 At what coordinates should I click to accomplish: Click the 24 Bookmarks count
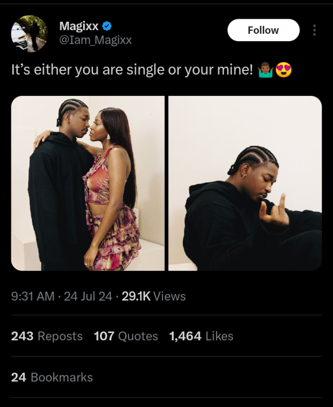(52, 377)
